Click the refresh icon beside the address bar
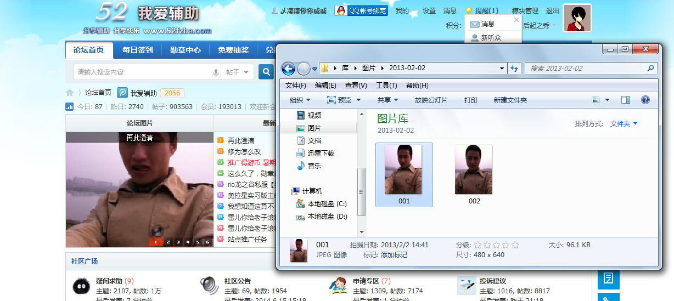Viewport: 674px width, 301px height. click(514, 69)
